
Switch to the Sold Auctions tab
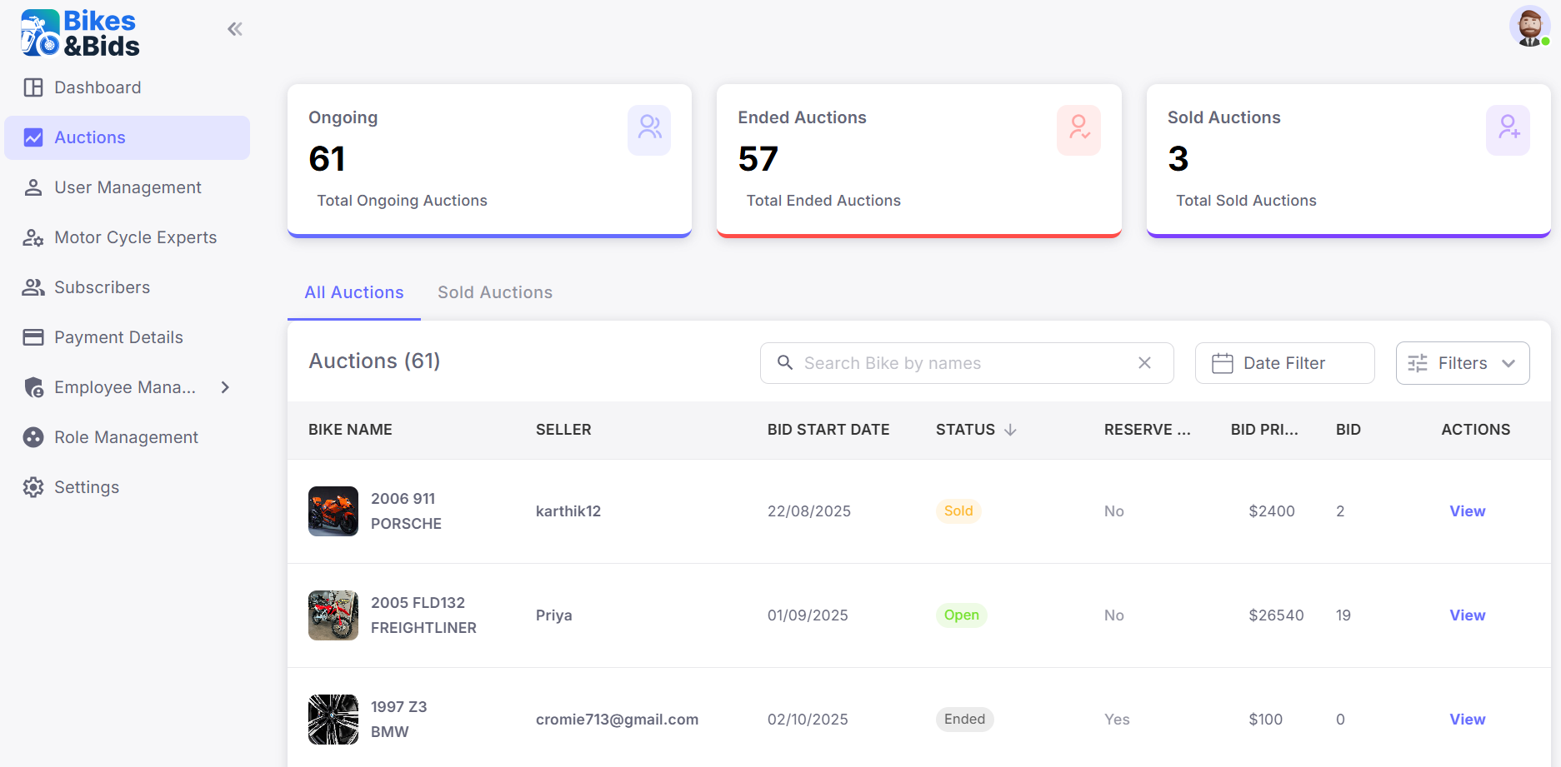point(495,292)
